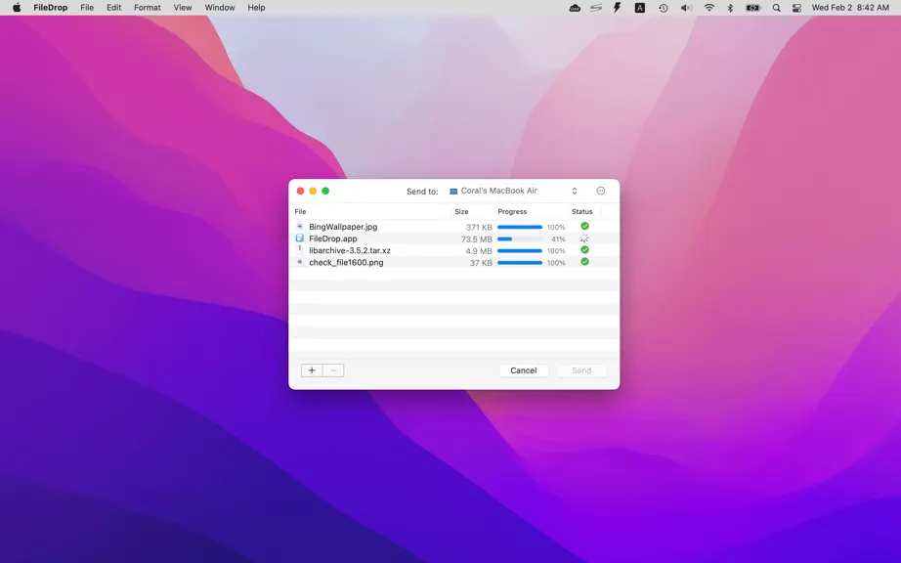Viewport: 901px width, 563px height.
Task: Zoom the FileDrop window with green button
Action: pyautogui.click(x=325, y=191)
